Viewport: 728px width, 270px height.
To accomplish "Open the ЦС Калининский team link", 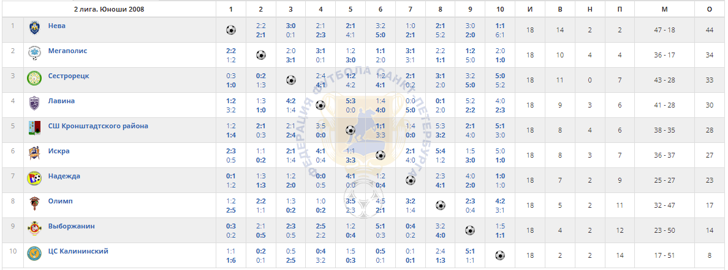I will click(x=78, y=251).
